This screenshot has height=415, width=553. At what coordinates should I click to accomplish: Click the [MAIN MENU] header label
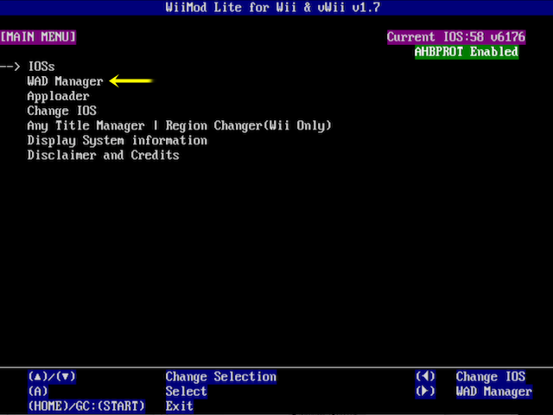(x=38, y=37)
